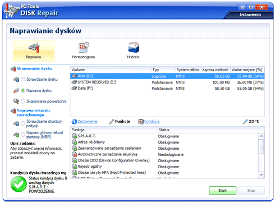Viewport: 275px width, 203px height.
Task: Click the unsupported Automatyczne zarządzanie akustyką icon
Action: (75, 154)
